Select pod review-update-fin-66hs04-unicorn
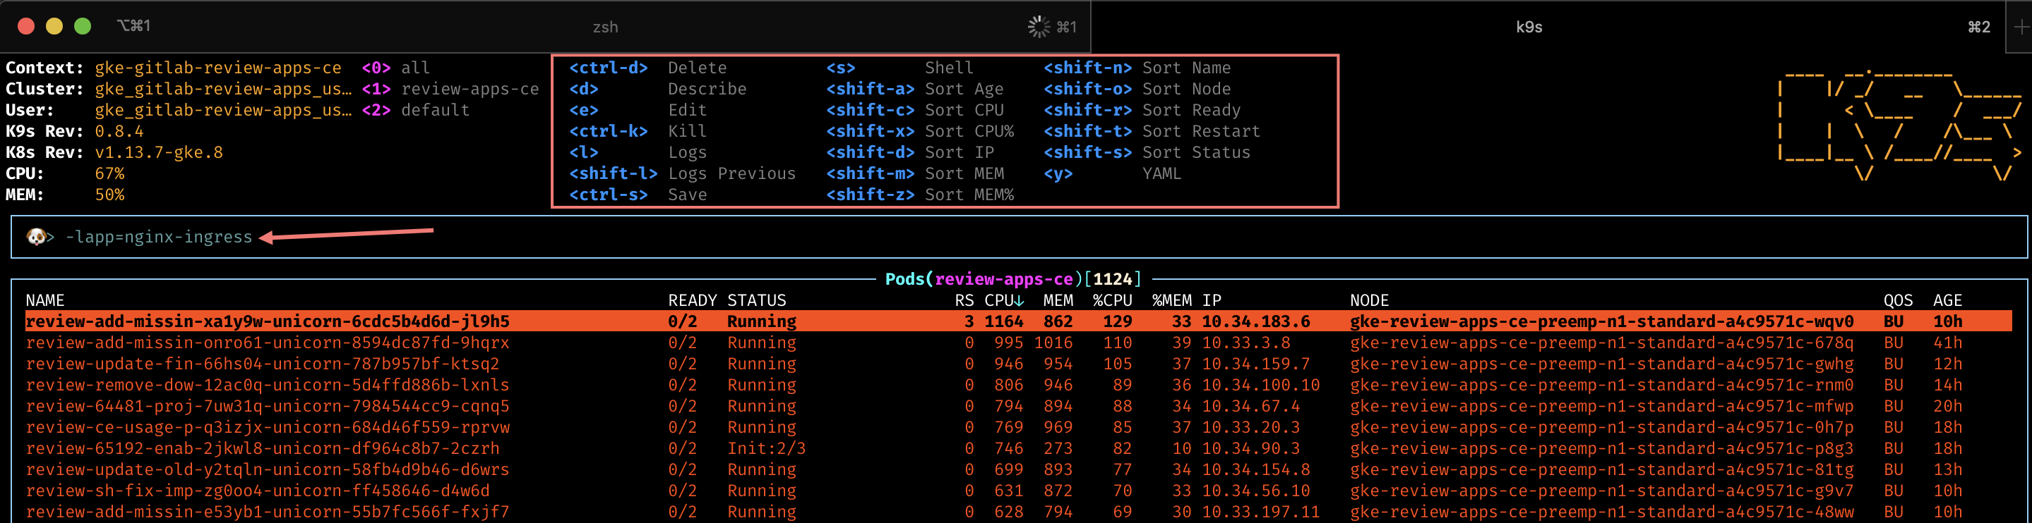The height and width of the screenshot is (523, 2032). tap(262, 364)
